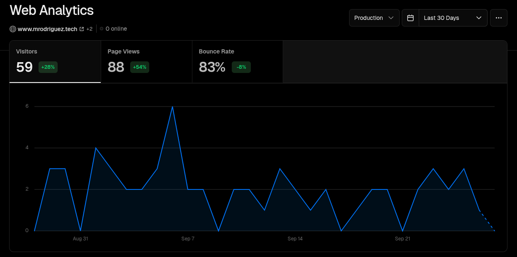Open the Production environment dropdown

coord(374,18)
